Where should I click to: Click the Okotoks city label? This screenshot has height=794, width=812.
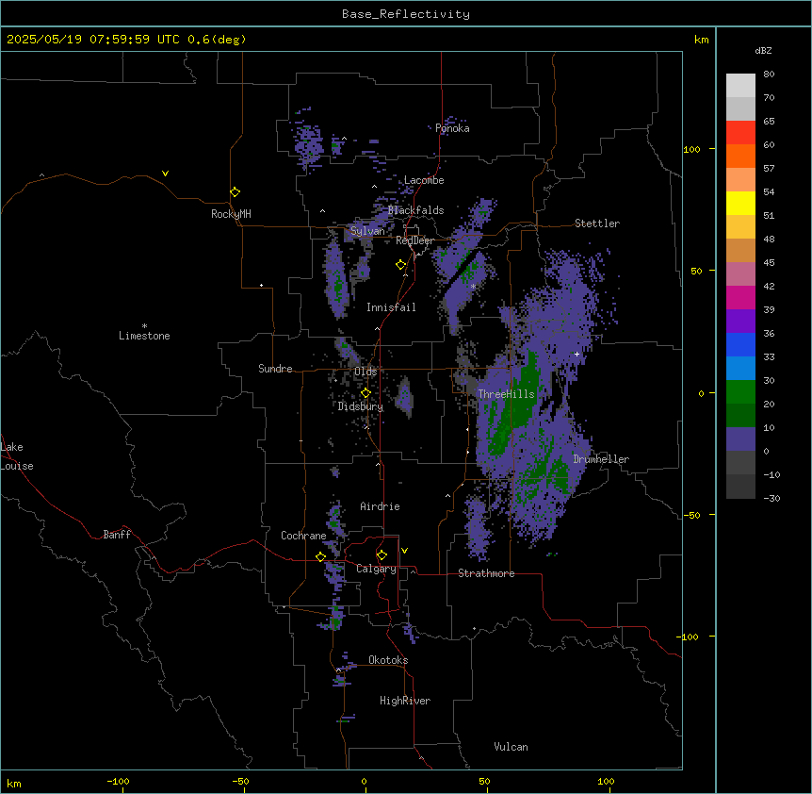point(388,660)
